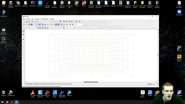
Task: Open the Adobe After Effects 2022 shortcut
Action: click(x=62, y=94)
